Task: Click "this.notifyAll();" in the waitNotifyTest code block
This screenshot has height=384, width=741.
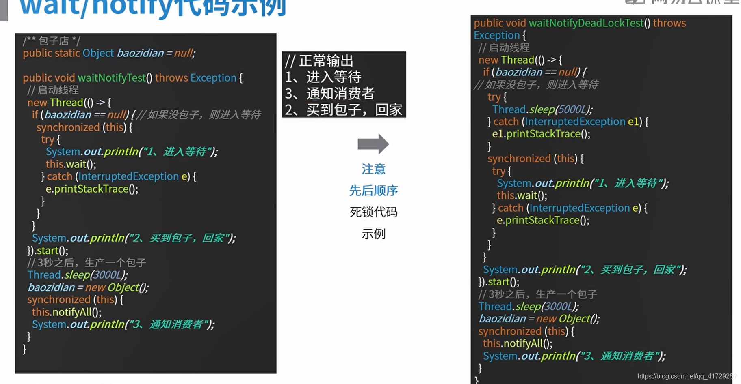Action: pyautogui.click(x=67, y=312)
